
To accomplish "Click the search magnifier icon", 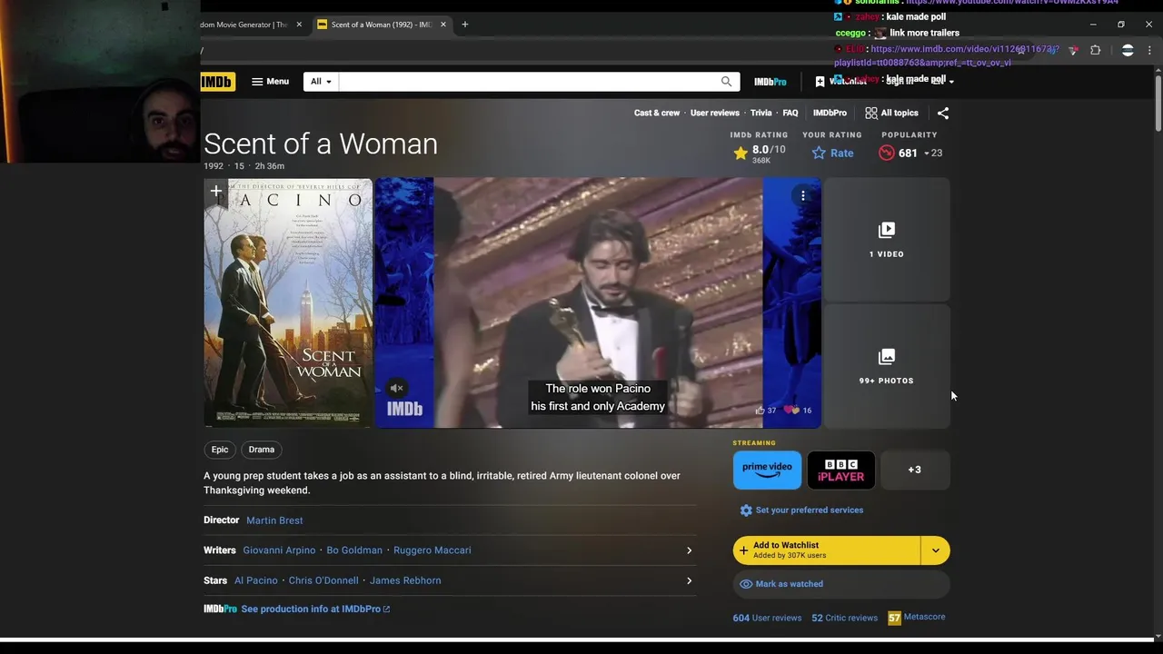I will pyautogui.click(x=726, y=82).
